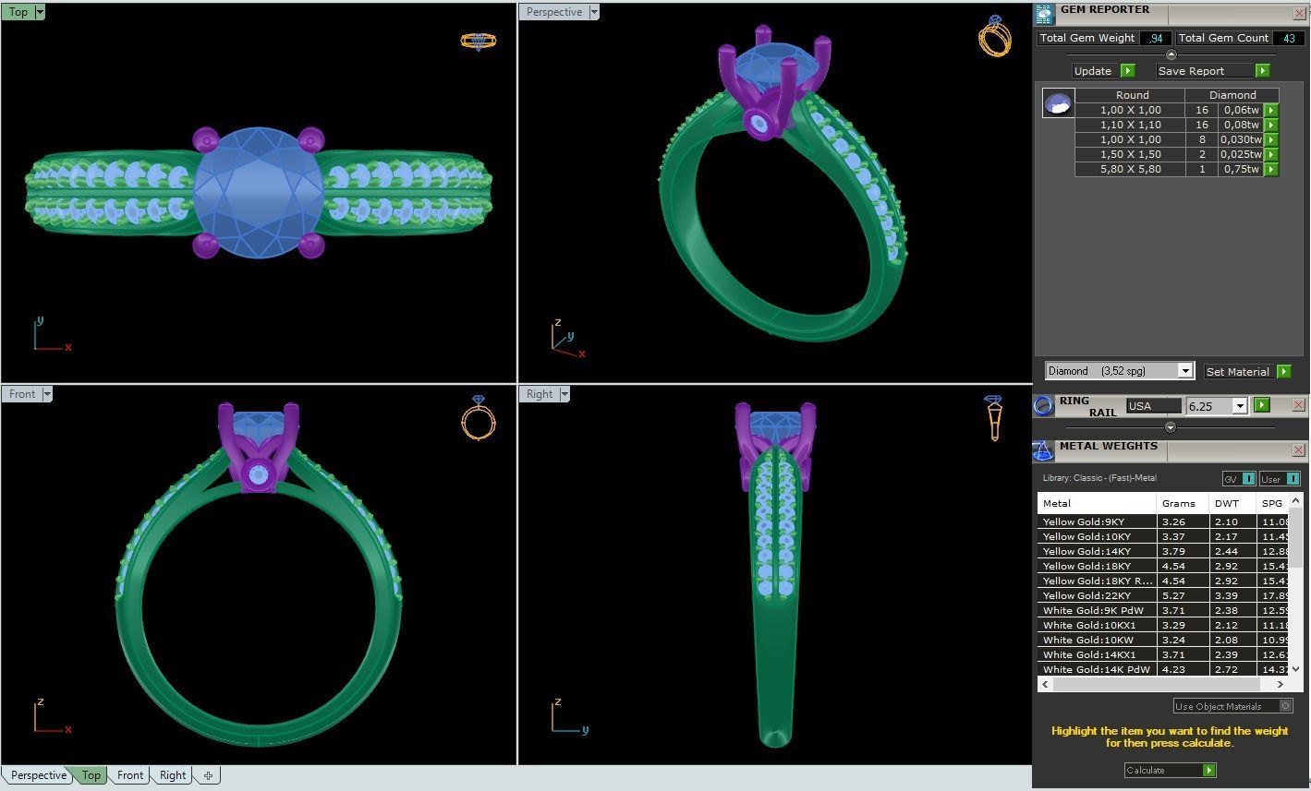Click the Gem Reporter panel icon
The image size is (1311, 791).
coord(1043,14)
